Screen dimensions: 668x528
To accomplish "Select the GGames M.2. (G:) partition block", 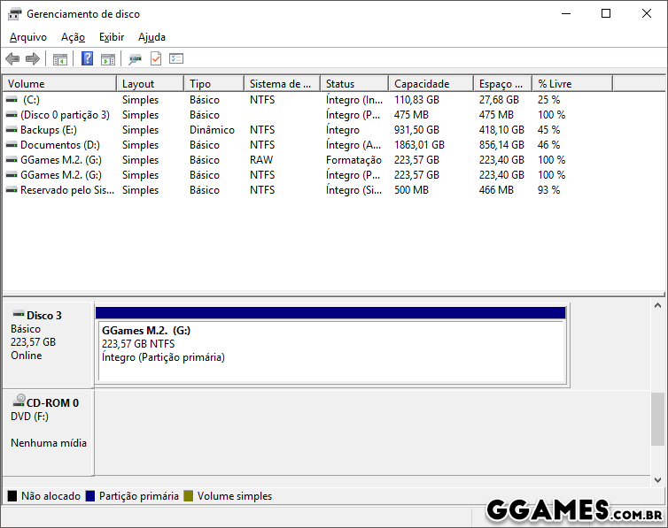I will pos(331,351).
